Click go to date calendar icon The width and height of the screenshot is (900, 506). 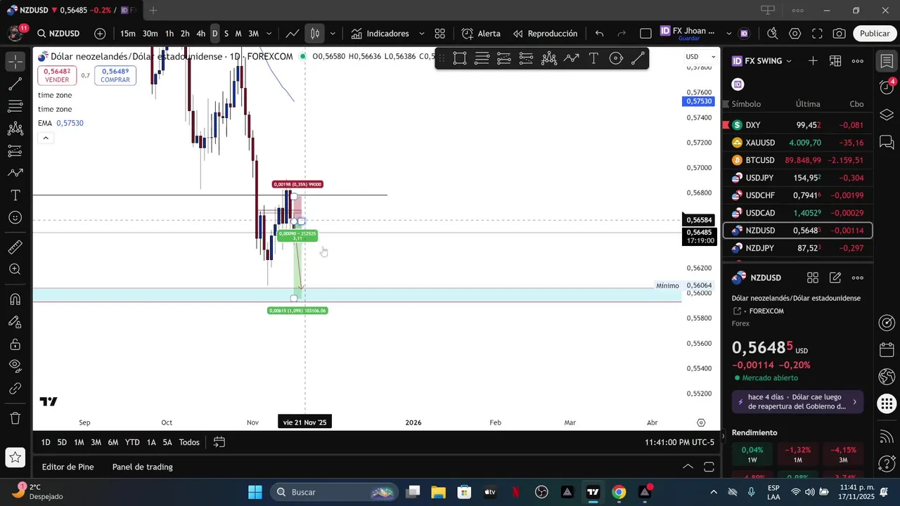point(219,442)
